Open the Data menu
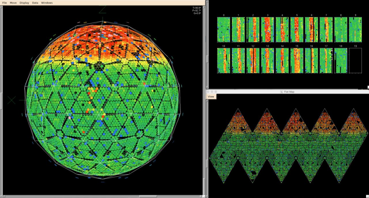 click(x=35, y=3)
